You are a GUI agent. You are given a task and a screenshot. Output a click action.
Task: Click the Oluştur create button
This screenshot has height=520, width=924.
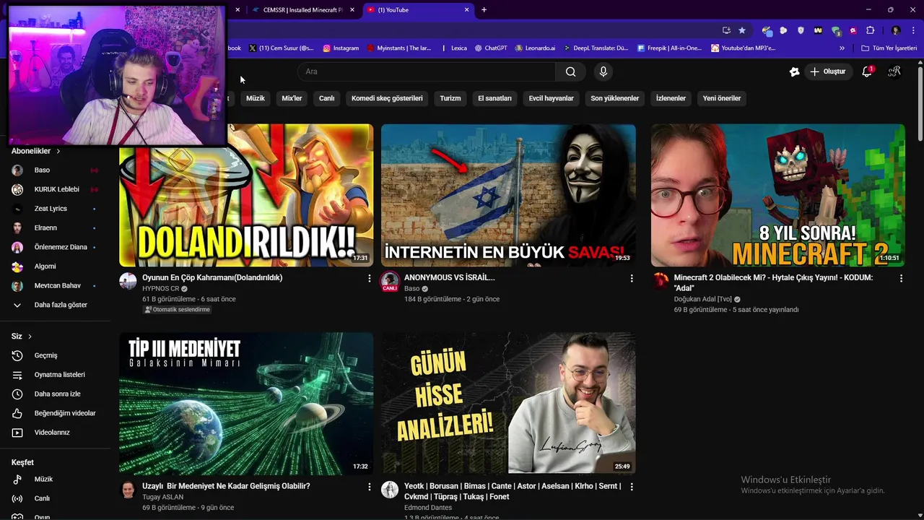coord(827,71)
